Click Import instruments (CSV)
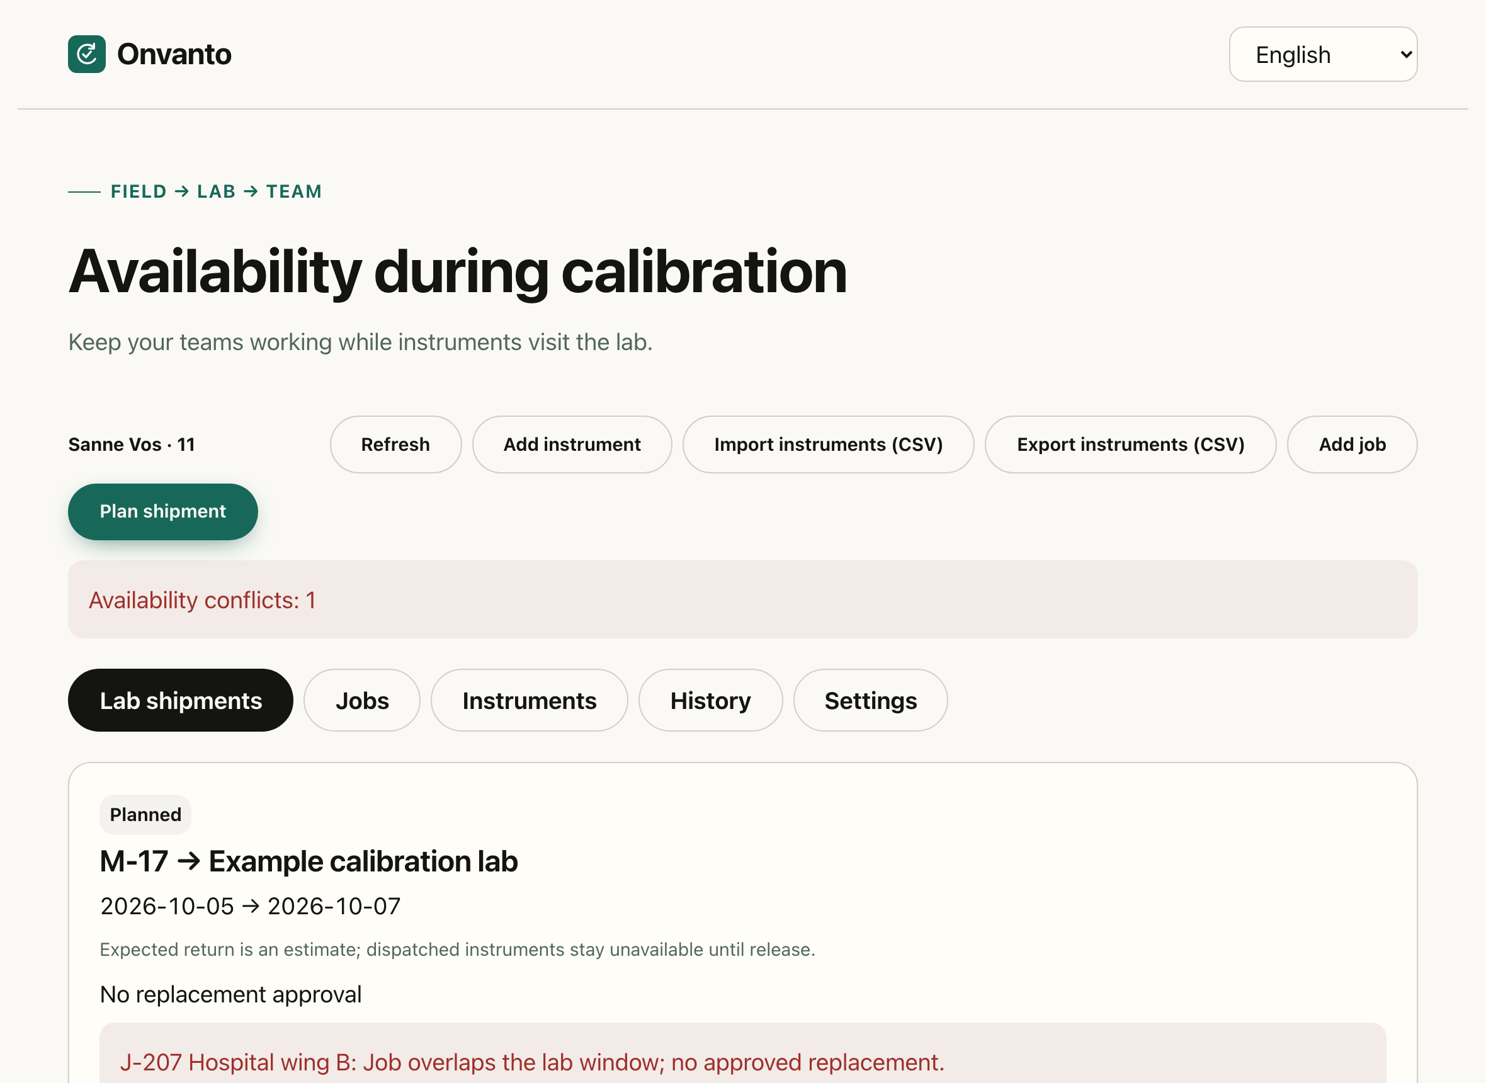This screenshot has height=1083, width=1486. coord(828,445)
